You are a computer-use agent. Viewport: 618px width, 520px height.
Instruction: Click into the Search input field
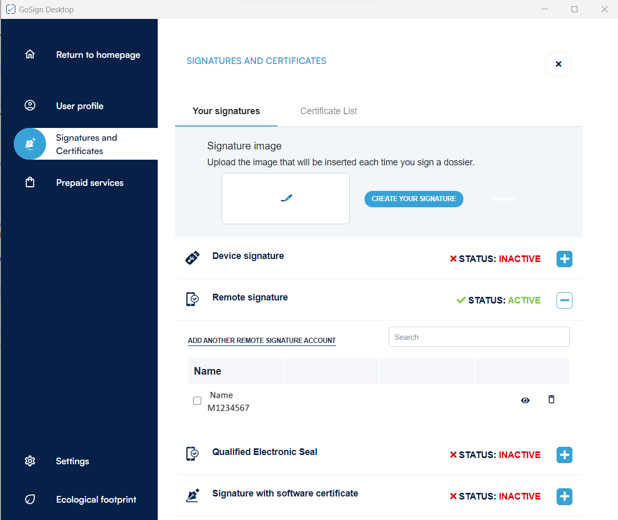tap(479, 337)
